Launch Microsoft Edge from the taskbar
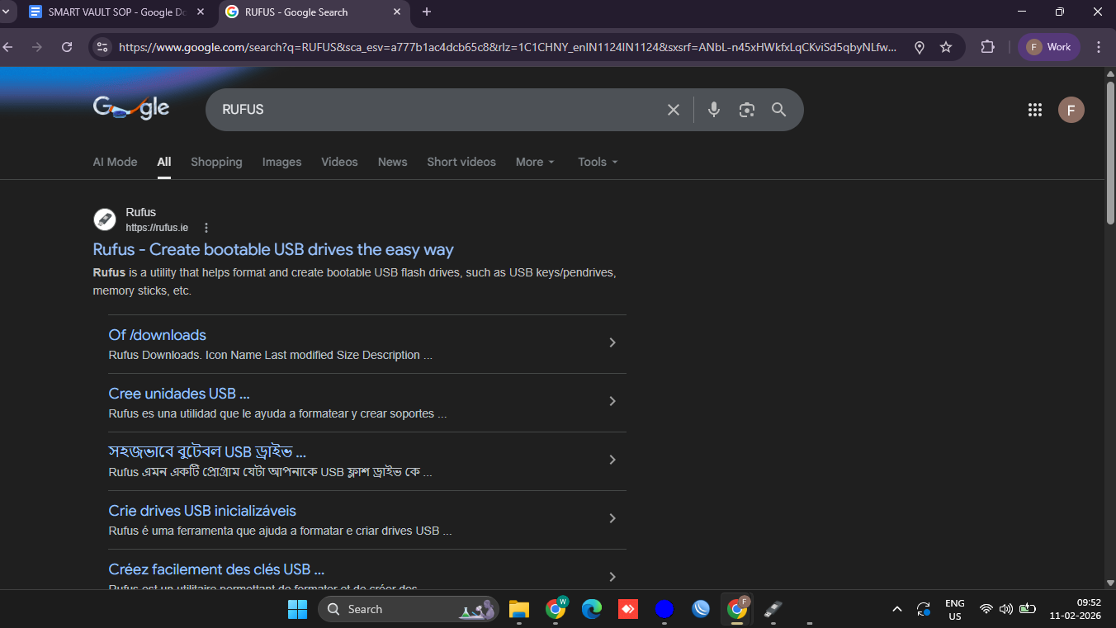Viewport: 1116px width, 628px height. [x=591, y=608]
